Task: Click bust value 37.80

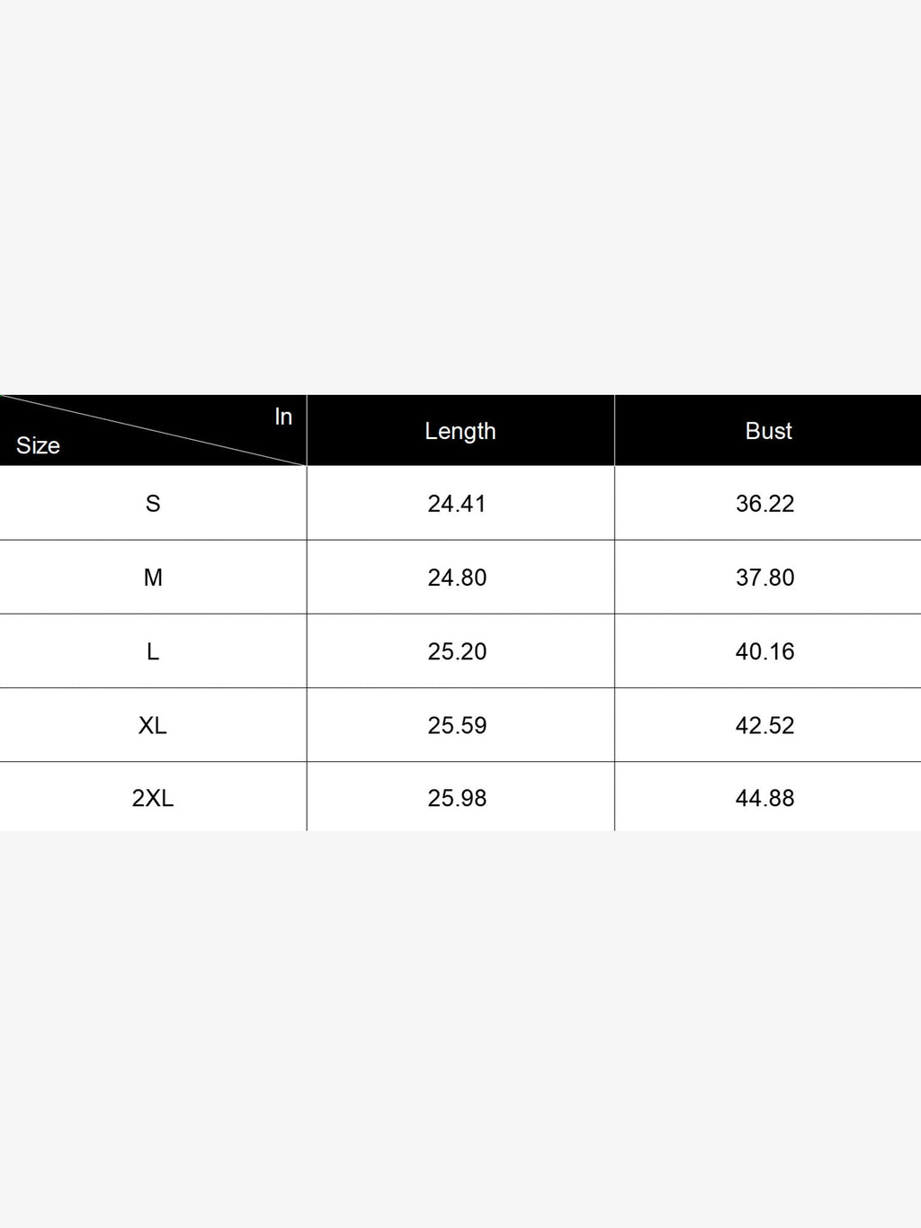Action: click(765, 578)
